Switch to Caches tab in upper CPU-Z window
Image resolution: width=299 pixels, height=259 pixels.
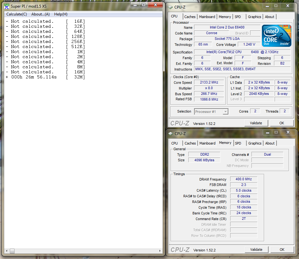click(x=190, y=17)
